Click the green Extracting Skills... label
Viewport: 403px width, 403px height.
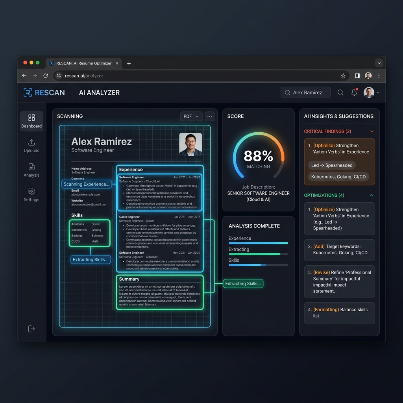point(243,283)
